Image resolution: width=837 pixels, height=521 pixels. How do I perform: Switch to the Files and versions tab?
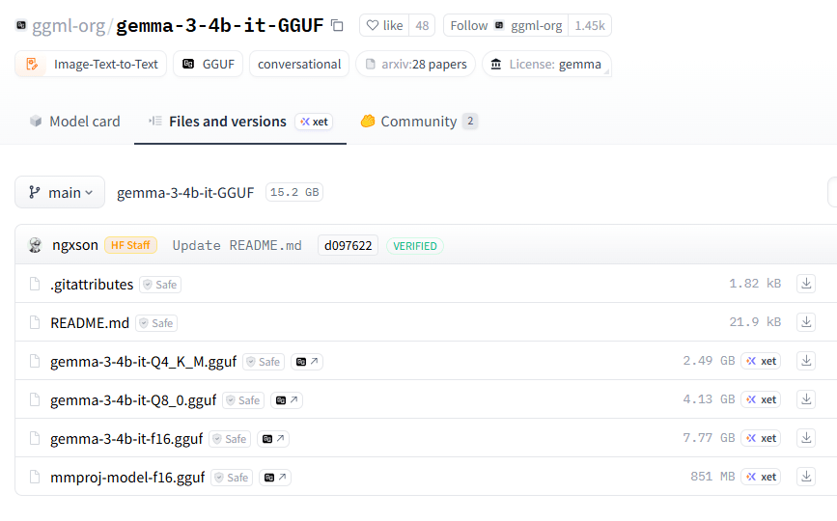228,122
